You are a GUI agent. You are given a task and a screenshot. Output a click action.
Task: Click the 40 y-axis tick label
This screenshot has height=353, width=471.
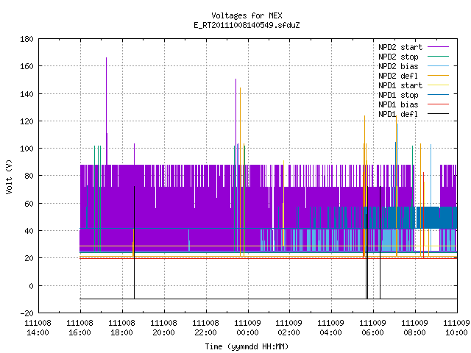click(x=29, y=231)
